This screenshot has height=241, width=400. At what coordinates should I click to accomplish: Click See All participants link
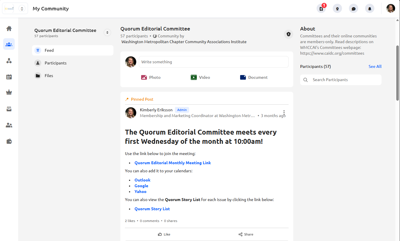coord(375,66)
